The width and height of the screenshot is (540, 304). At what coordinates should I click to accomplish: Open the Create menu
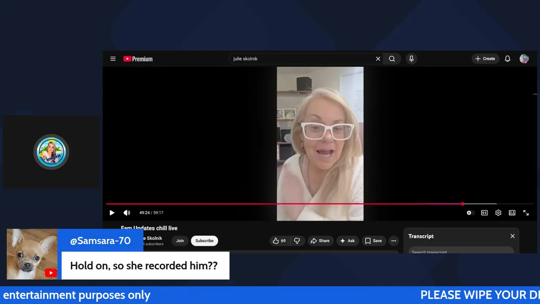click(x=485, y=59)
